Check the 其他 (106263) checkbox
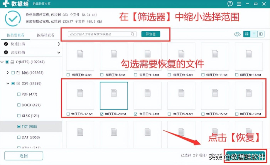Screen dimensions: 270x165 13,73
